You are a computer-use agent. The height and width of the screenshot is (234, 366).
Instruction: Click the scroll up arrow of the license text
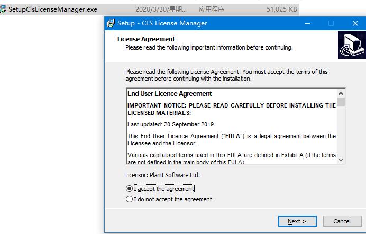[341, 93]
